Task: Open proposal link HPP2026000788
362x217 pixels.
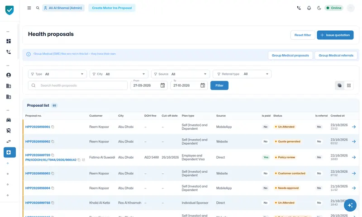Action: coord(38,203)
